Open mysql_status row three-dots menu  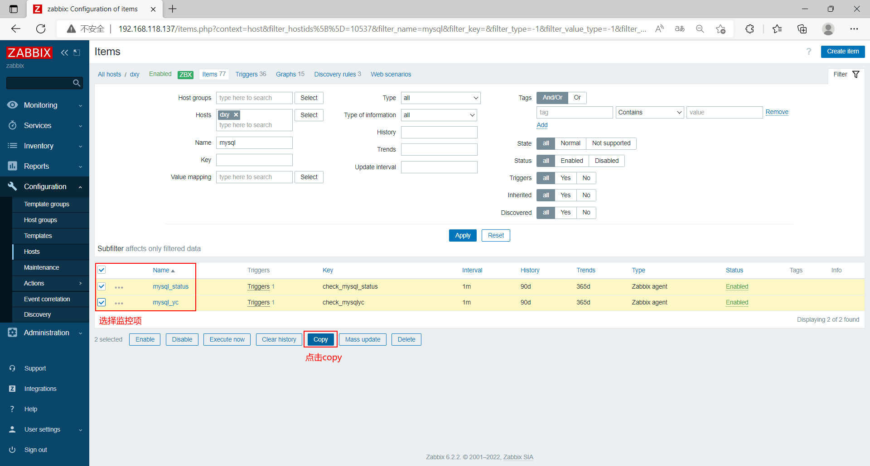(x=119, y=287)
